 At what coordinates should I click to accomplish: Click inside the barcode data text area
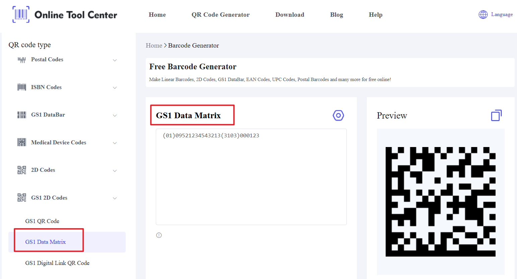tap(251, 177)
